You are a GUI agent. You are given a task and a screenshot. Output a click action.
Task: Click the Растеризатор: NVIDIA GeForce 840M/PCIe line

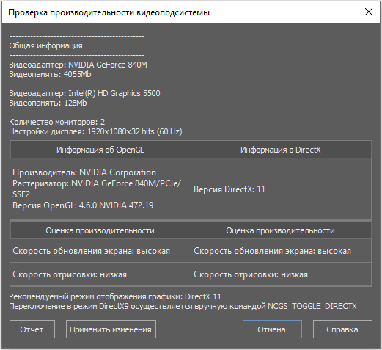[97, 183]
